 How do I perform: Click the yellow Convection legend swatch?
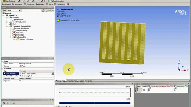[58, 21]
